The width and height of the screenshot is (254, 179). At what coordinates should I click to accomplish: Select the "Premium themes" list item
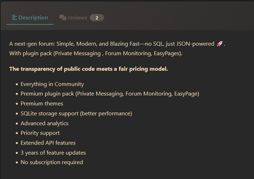pos(42,104)
